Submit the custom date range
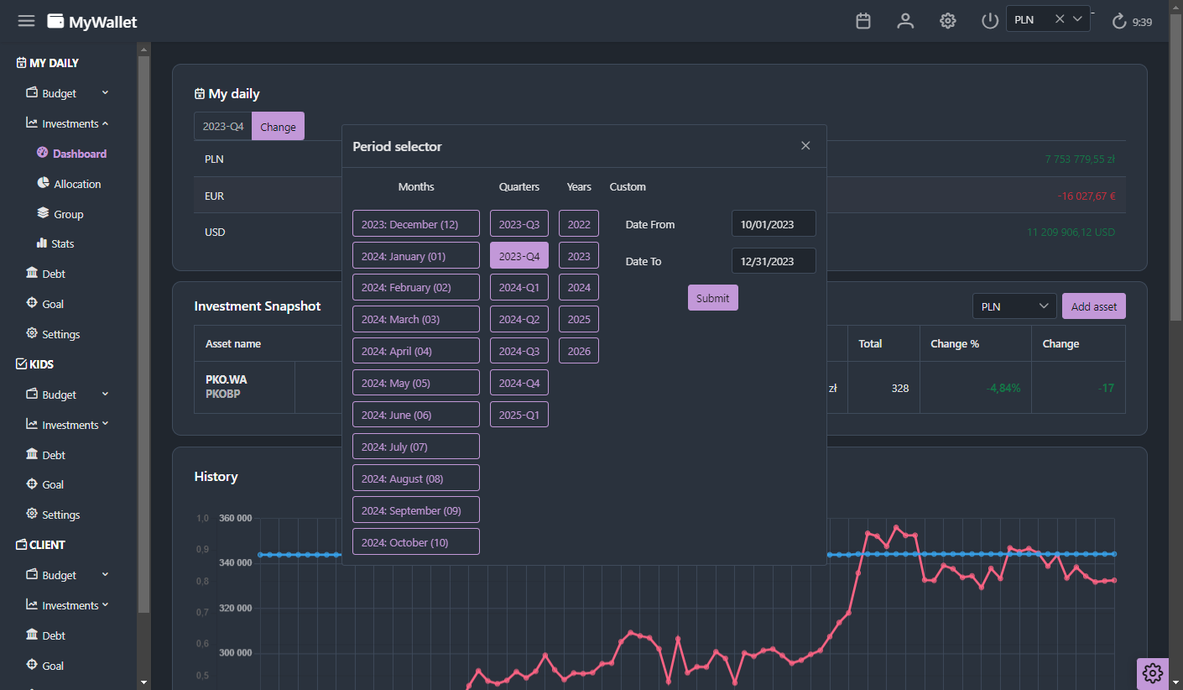 [x=713, y=298]
